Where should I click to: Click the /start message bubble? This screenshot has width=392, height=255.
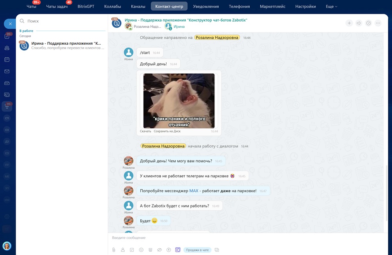tap(150, 53)
